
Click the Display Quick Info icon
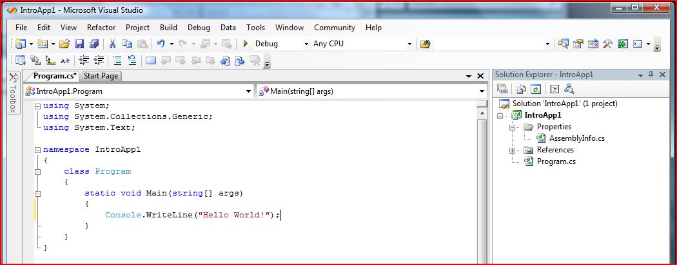50,60
